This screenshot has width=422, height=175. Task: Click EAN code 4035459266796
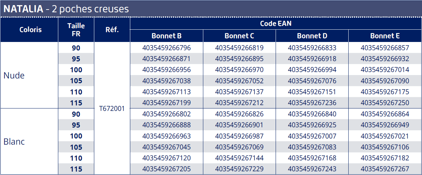(x=167, y=48)
